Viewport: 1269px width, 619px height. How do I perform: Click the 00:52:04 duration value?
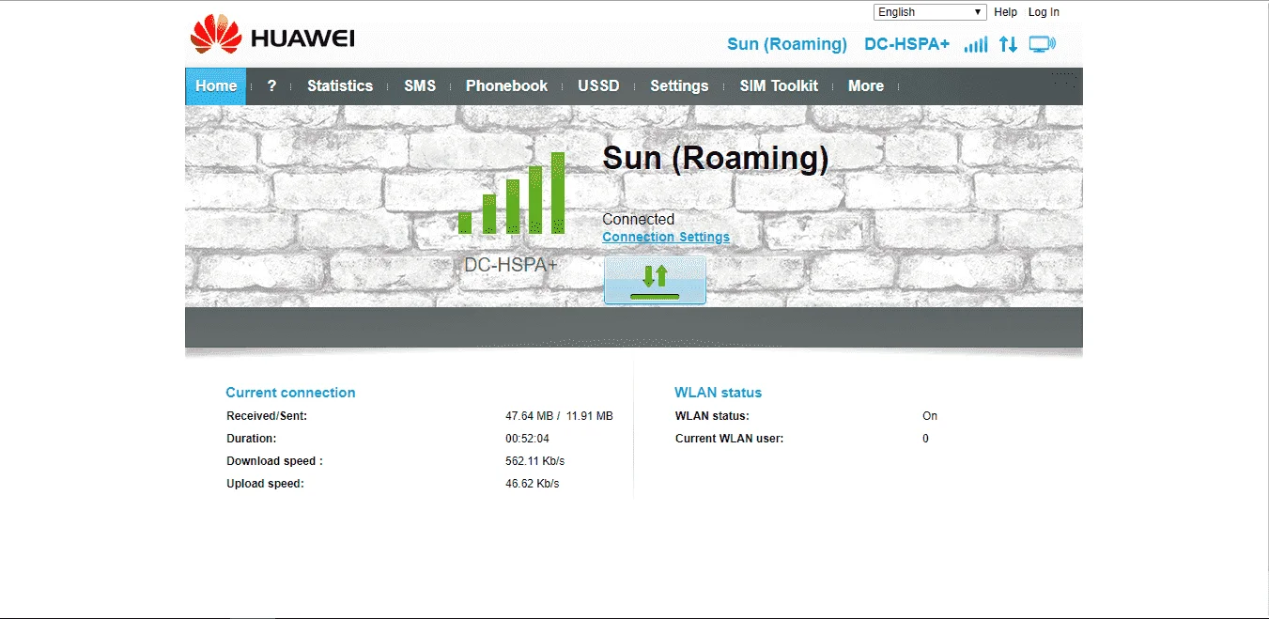pyautogui.click(x=528, y=439)
